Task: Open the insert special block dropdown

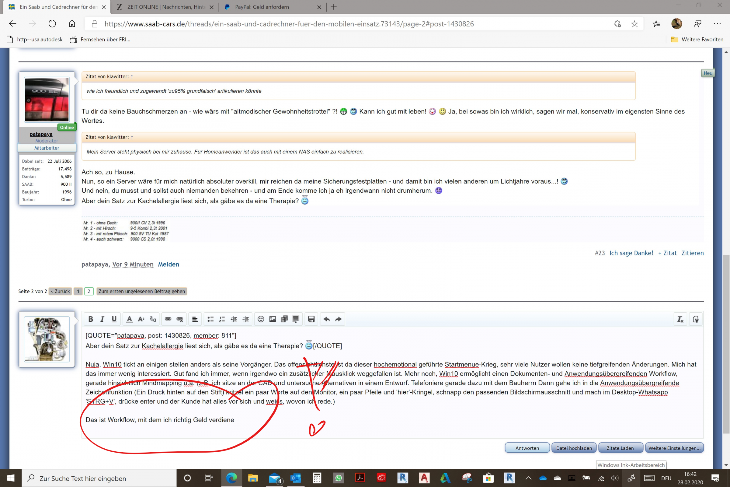Action: coord(296,319)
